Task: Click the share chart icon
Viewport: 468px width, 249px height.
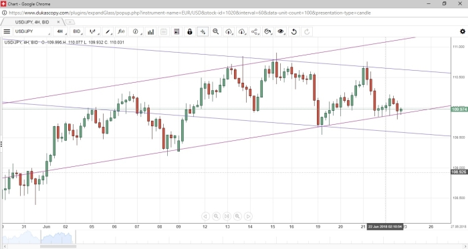Action: click(255, 31)
